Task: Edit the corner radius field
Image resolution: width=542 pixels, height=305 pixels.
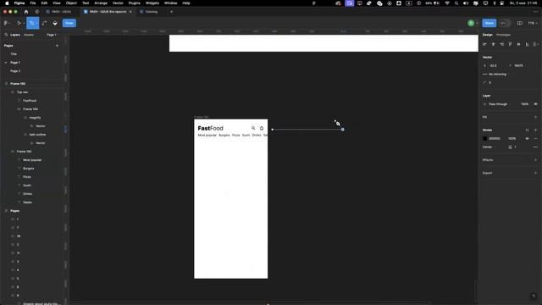Action: point(489,83)
